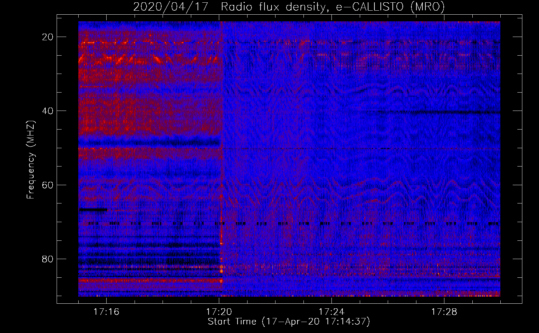
Task: Click the 60 MHz frequency tick label
Action: 48,185
